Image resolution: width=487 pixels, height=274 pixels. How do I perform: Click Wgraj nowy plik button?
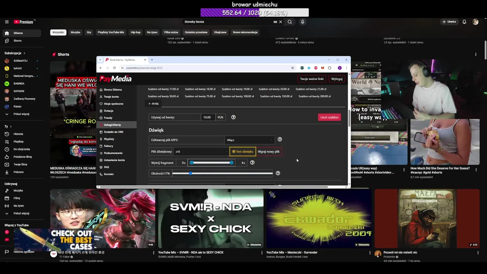click(269, 151)
